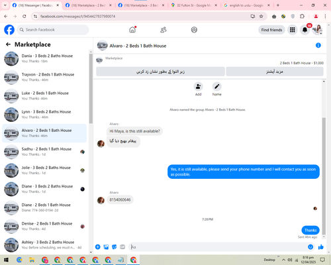
Task: Open Jolie - 3 Beds 2 Baths House chat
Action: point(44,170)
